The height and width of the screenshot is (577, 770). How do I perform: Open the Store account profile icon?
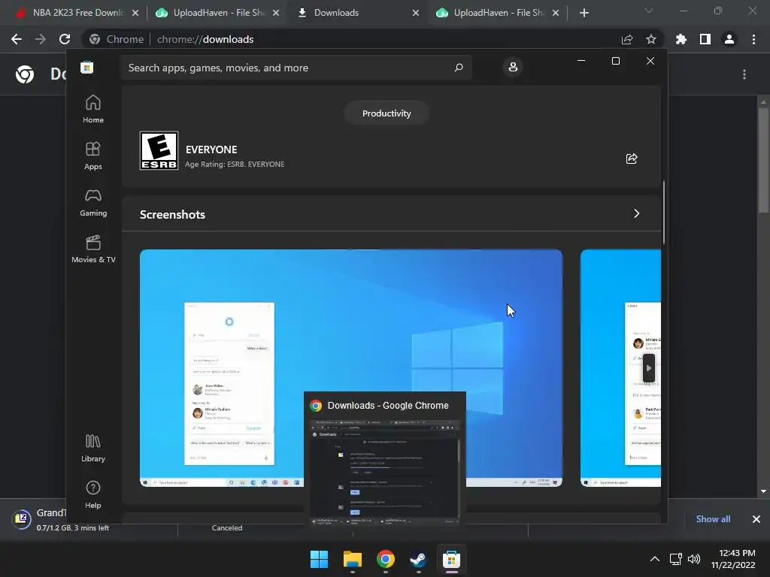[x=513, y=67]
